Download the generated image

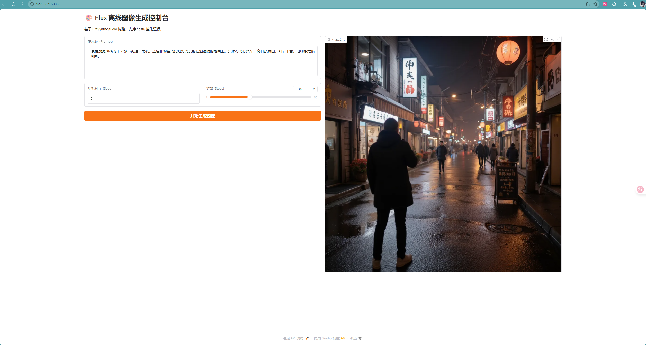[552, 39]
